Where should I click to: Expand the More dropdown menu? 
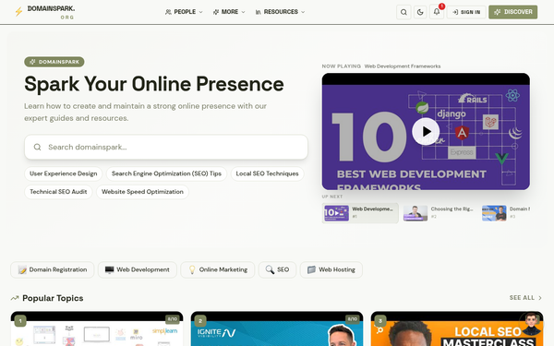[229, 12]
